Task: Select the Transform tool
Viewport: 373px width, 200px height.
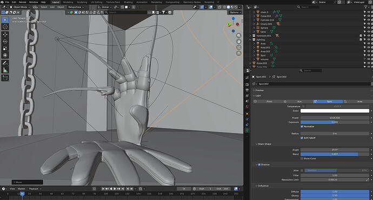Action: pyautogui.click(x=5, y=56)
